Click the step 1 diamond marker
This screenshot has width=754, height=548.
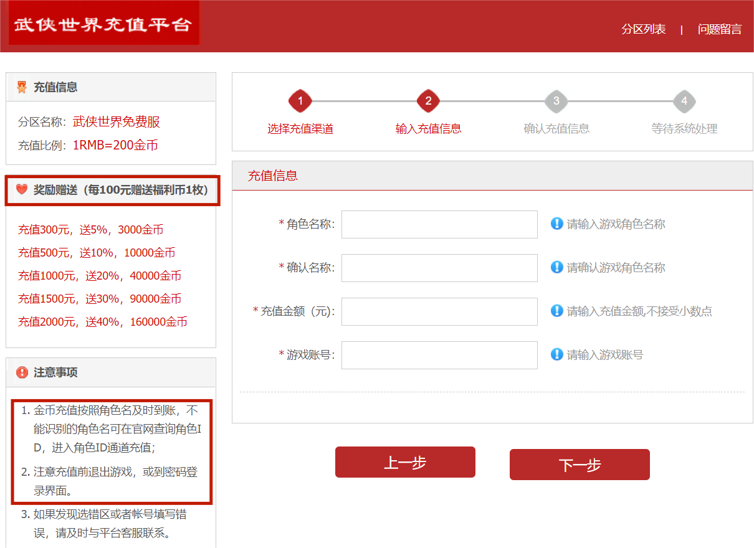(300, 101)
